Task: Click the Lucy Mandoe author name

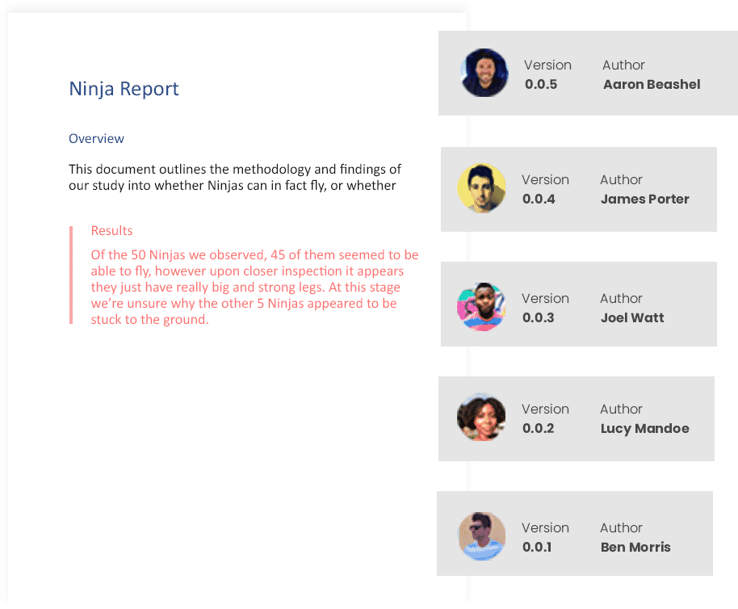Action: pyautogui.click(x=644, y=428)
